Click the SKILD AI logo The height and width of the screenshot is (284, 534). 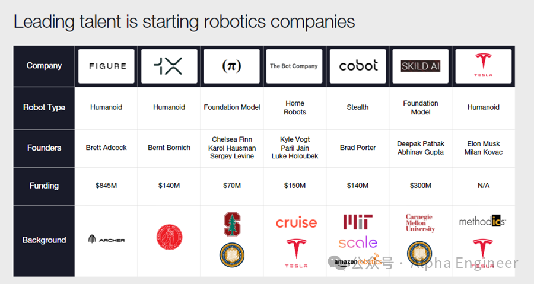[x=421, y=66]
